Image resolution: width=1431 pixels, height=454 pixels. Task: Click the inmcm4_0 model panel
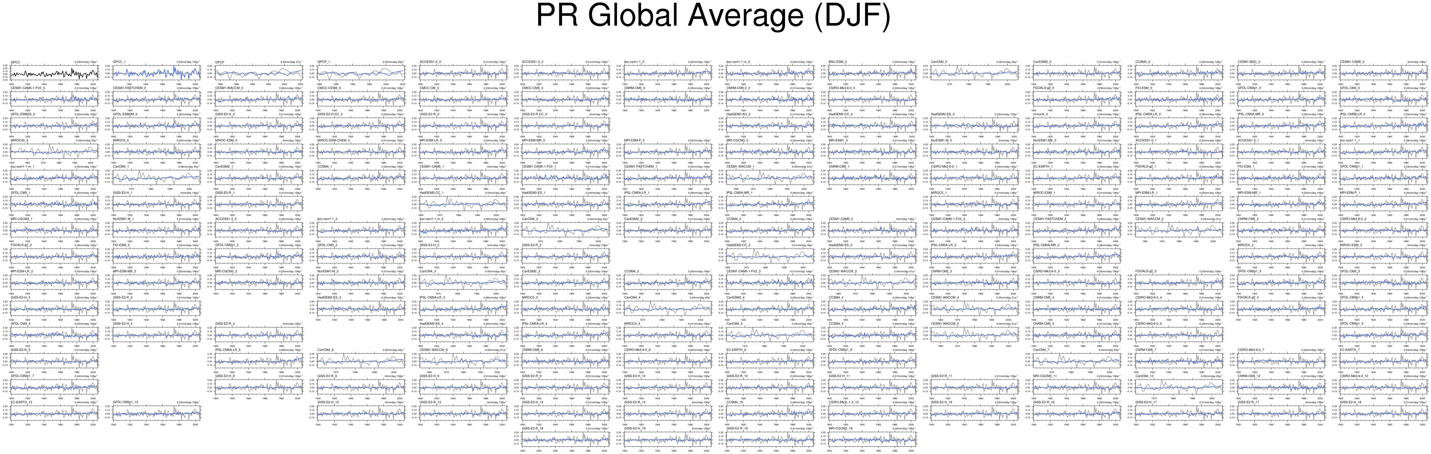pos(1076,126)
